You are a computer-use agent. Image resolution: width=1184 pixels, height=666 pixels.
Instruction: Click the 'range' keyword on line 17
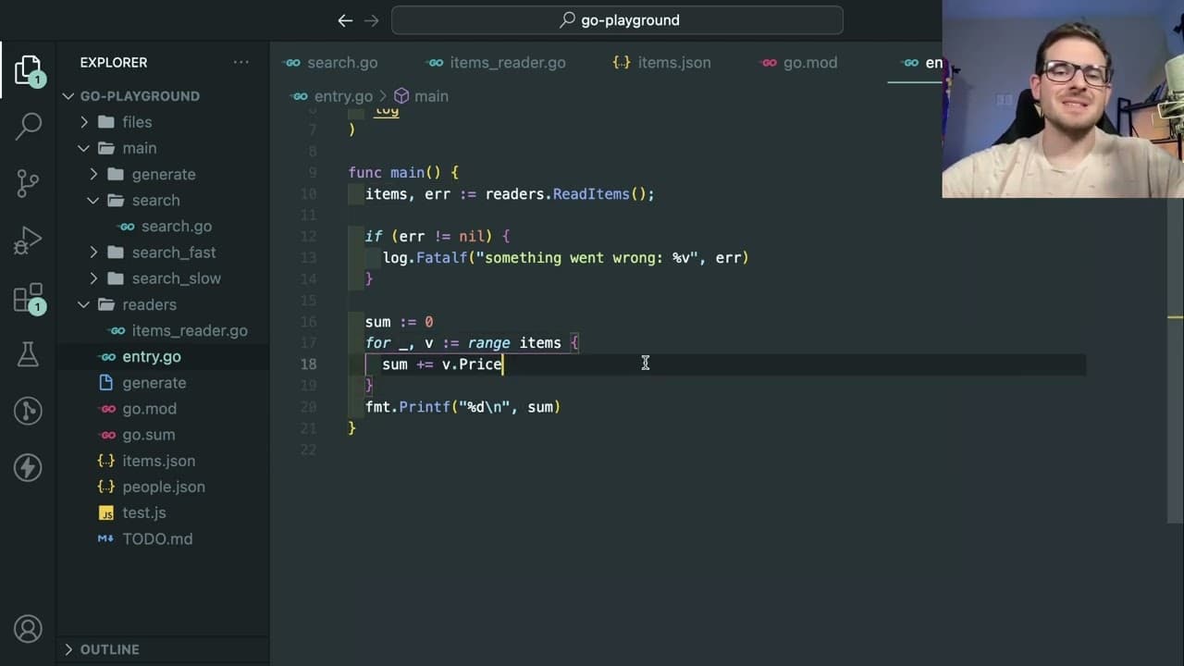tap(488, 343)
